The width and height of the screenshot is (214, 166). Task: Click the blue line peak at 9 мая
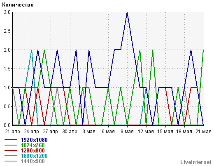point(127,13)
